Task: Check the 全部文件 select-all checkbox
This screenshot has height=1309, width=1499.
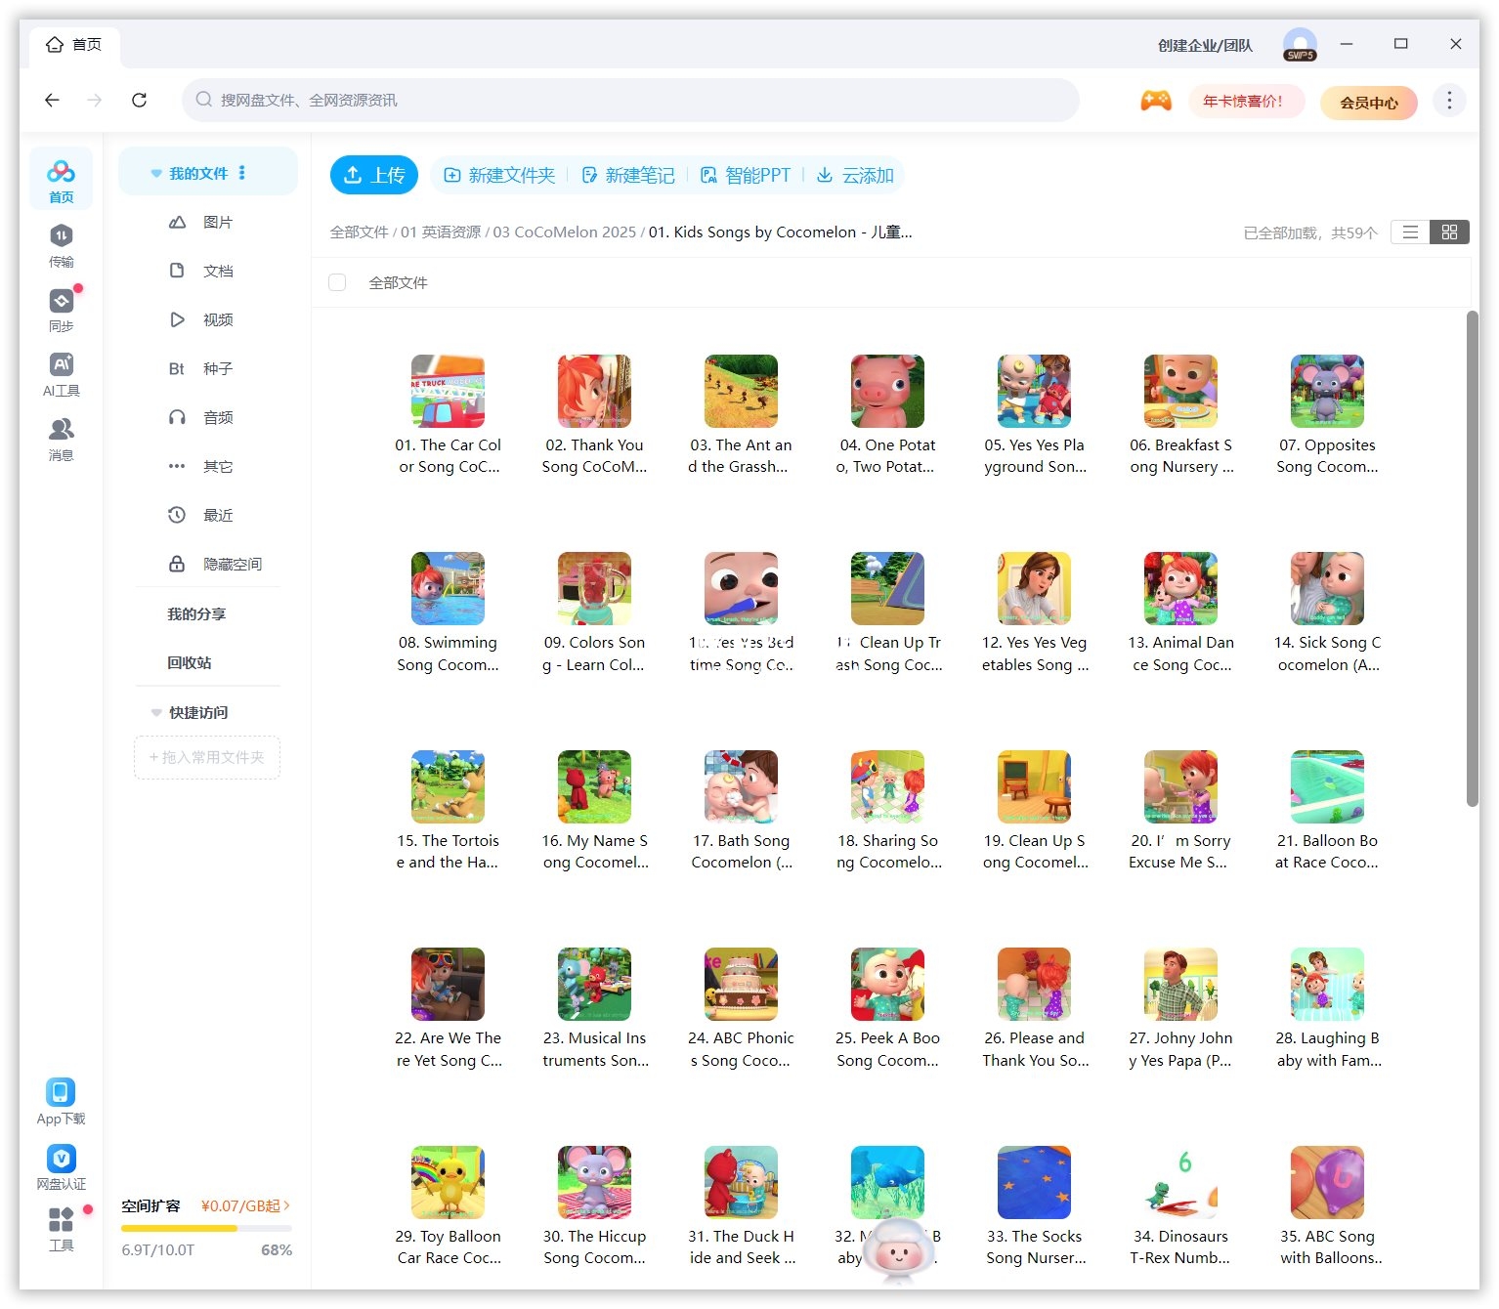Action: tap(337, 281)
